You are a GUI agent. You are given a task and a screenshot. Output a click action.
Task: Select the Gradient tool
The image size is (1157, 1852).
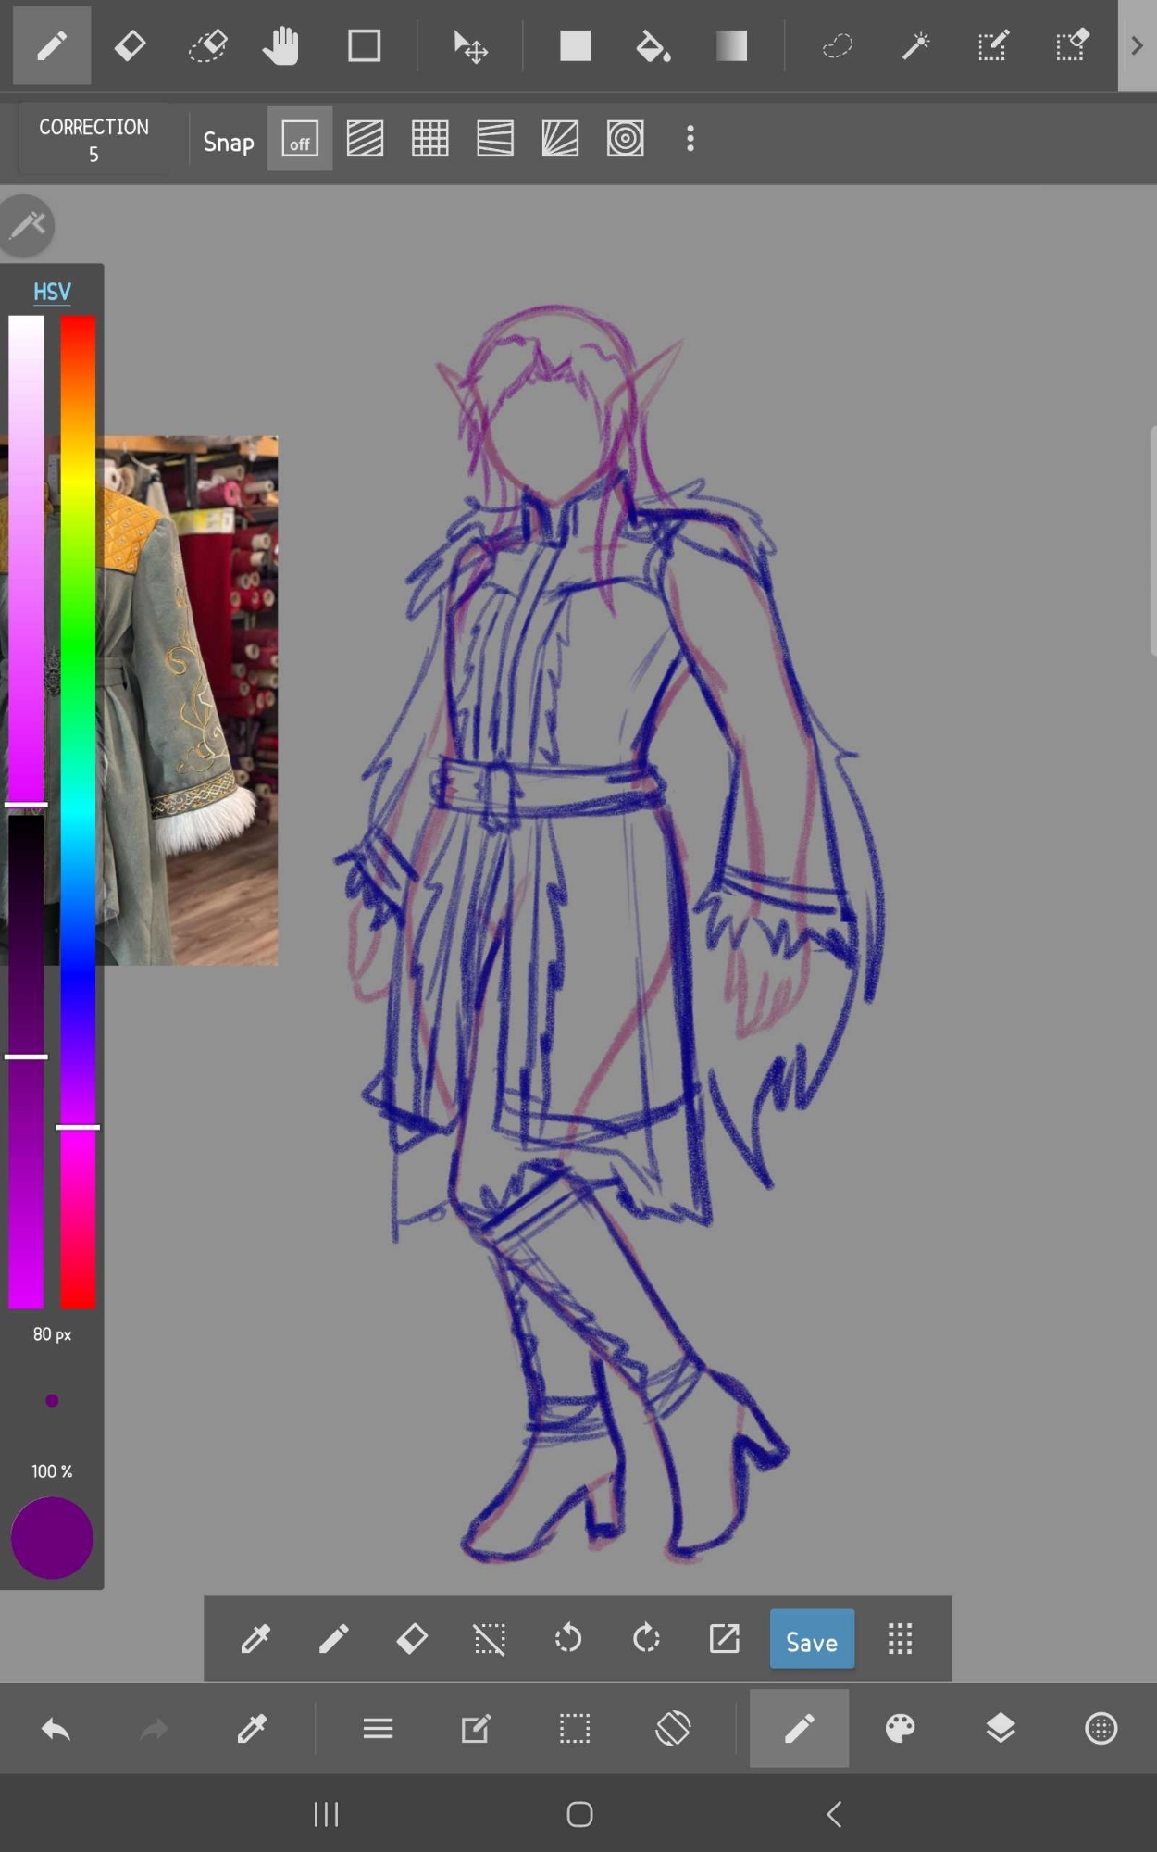(731, 45)
